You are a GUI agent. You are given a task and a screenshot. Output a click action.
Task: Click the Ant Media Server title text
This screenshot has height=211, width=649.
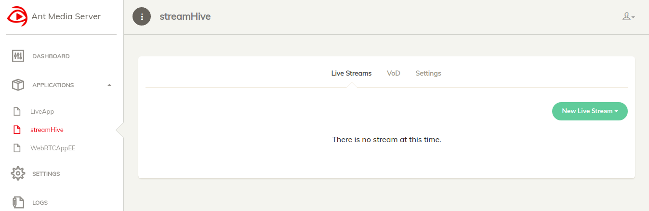click(x=66, y=16)
